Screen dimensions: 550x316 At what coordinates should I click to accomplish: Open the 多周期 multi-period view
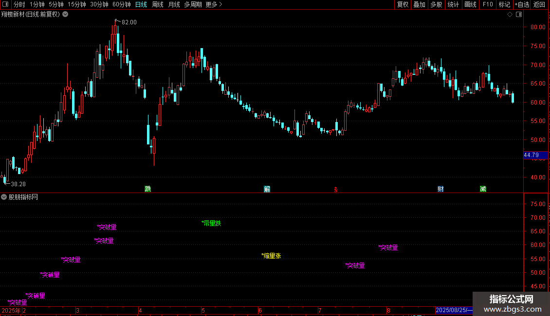tap(193, 4)
